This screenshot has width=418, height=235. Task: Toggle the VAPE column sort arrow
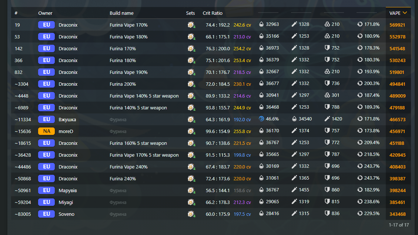405,13
